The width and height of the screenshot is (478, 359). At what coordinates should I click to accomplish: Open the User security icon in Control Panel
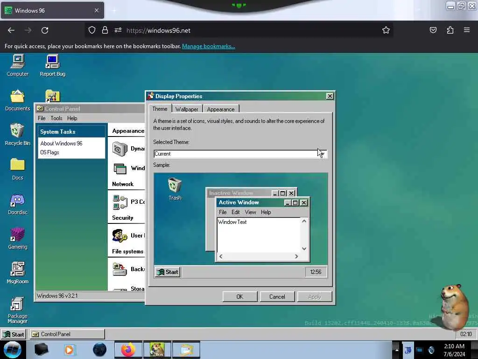119,236
